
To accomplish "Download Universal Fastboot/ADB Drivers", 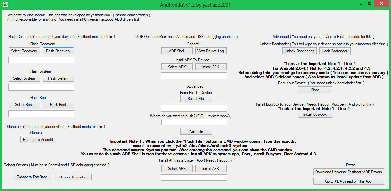I will click(349, 172).
